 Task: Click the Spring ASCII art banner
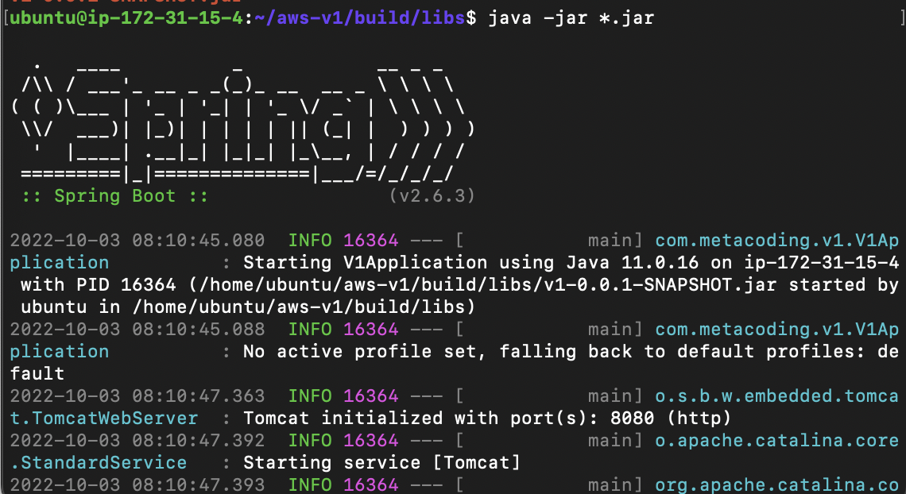242,124
